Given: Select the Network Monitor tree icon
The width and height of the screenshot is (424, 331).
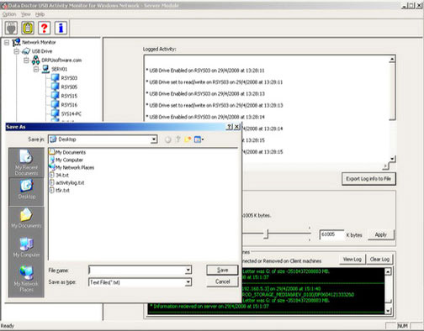Looking at the screenshot, I should click(x=17, y=42).
